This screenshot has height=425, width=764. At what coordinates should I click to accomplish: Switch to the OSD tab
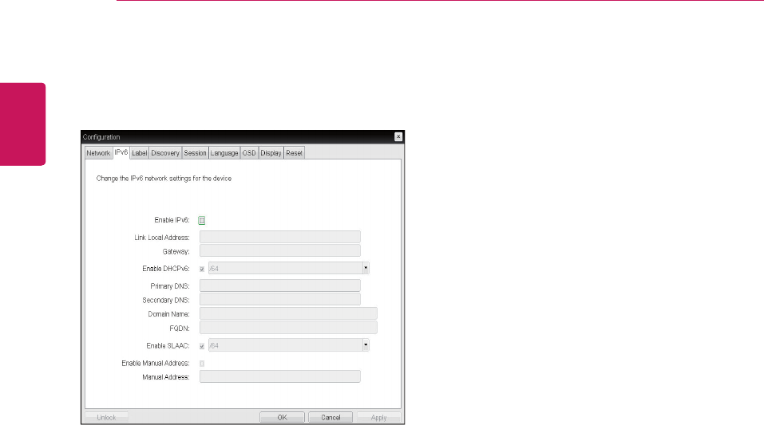click(249, 153)
